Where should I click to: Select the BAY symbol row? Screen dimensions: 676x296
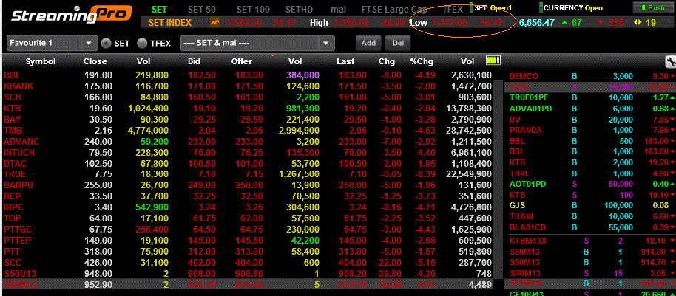coord(248,119)
